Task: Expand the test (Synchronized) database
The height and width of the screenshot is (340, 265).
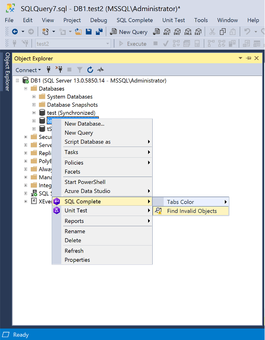Action: tap(34, 113)
